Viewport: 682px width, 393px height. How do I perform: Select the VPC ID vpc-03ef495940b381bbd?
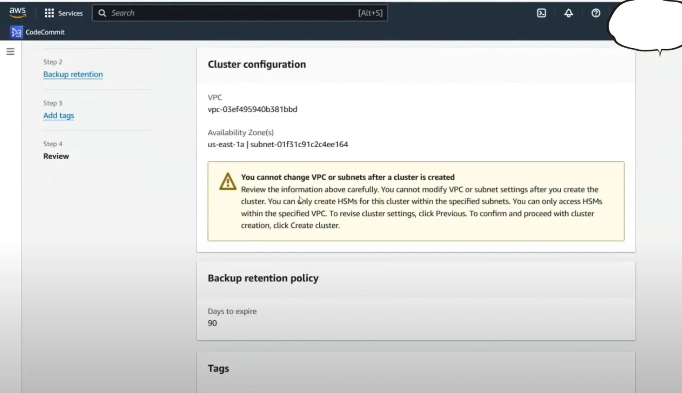[x=252, y=109]
